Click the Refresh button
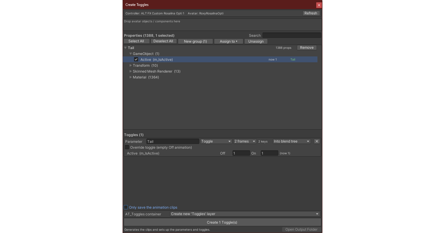445x233 pixels. click(311, 13)
